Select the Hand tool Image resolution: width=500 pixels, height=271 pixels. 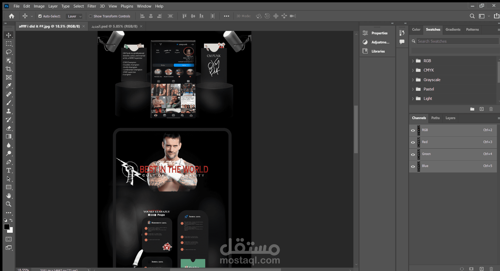pyautogui.click(x=9, y=196)
